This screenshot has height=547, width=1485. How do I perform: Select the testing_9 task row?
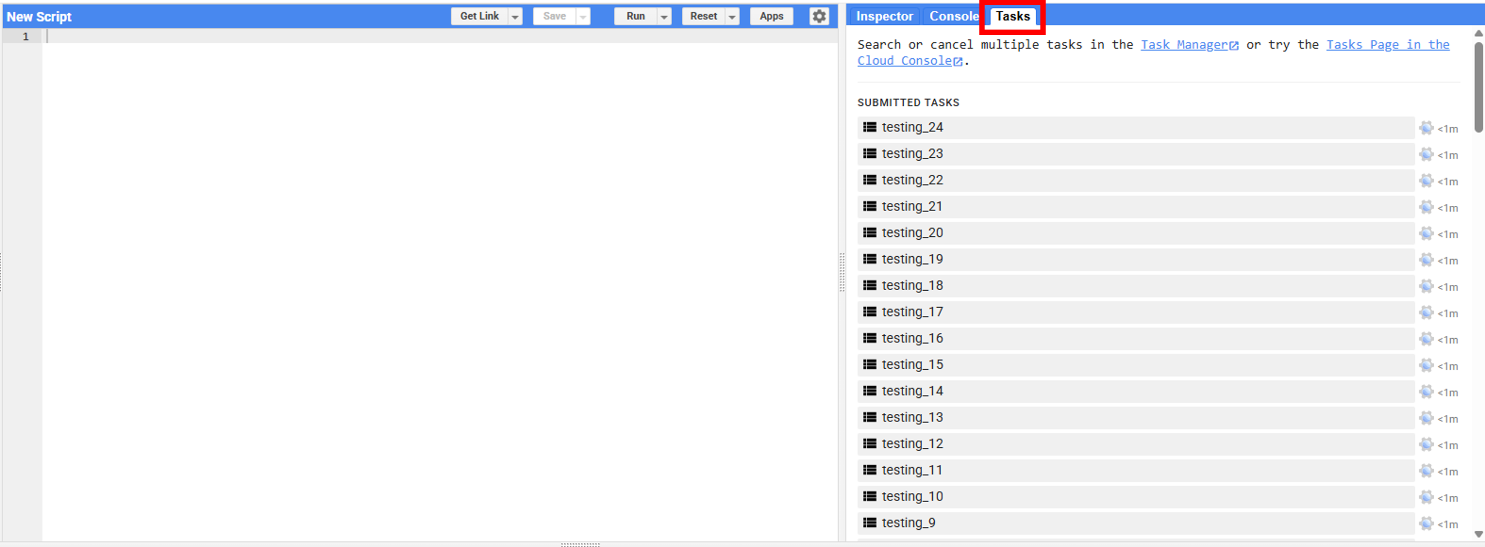click(x=1135, y=523)
